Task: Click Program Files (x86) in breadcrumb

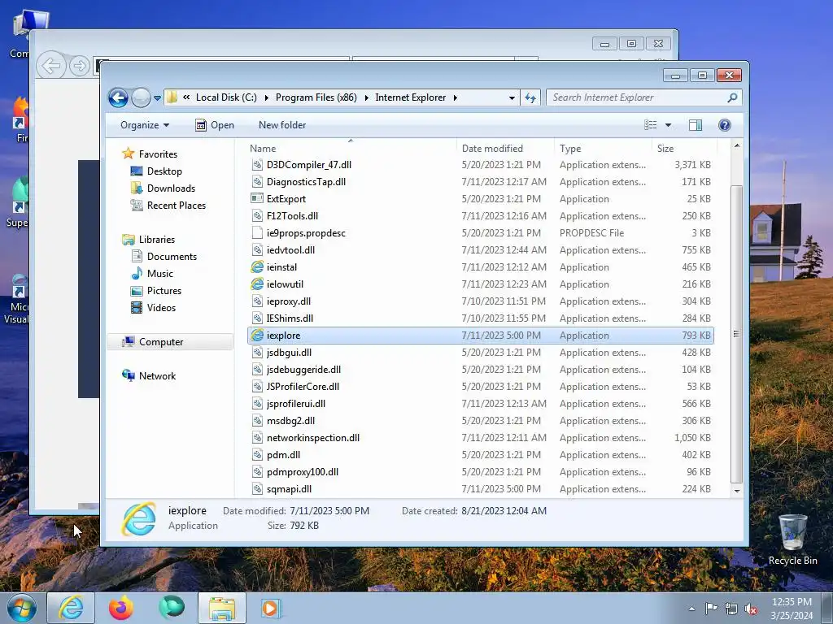Action: tap(316, 97)
